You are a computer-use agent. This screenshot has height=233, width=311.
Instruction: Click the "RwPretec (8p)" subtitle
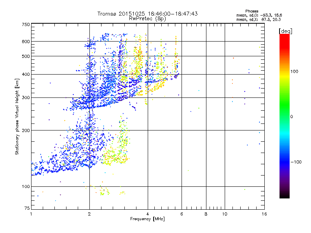[x=147, y=19]
